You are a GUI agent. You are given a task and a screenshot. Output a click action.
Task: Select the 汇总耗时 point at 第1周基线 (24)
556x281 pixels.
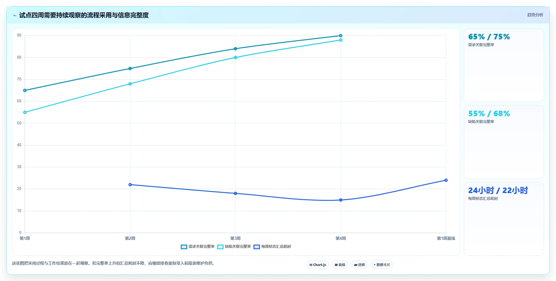pos(446,180)
